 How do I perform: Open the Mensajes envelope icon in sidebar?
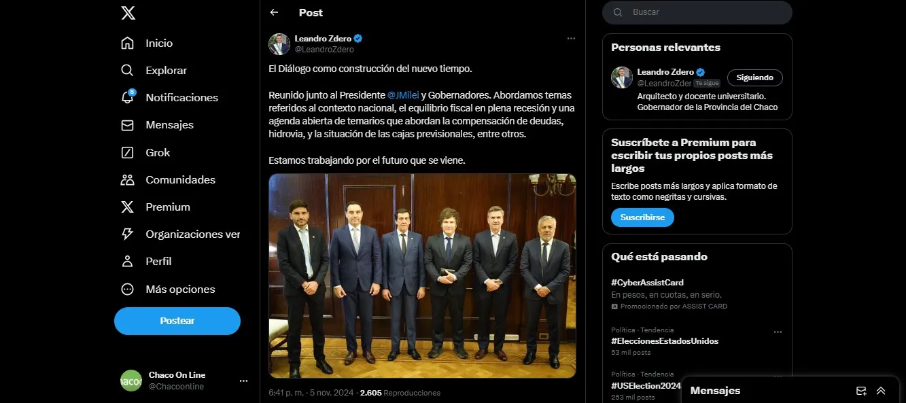(127, 125)
